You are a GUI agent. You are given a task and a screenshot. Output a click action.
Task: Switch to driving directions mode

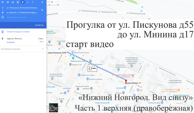(x=13, y=2)
